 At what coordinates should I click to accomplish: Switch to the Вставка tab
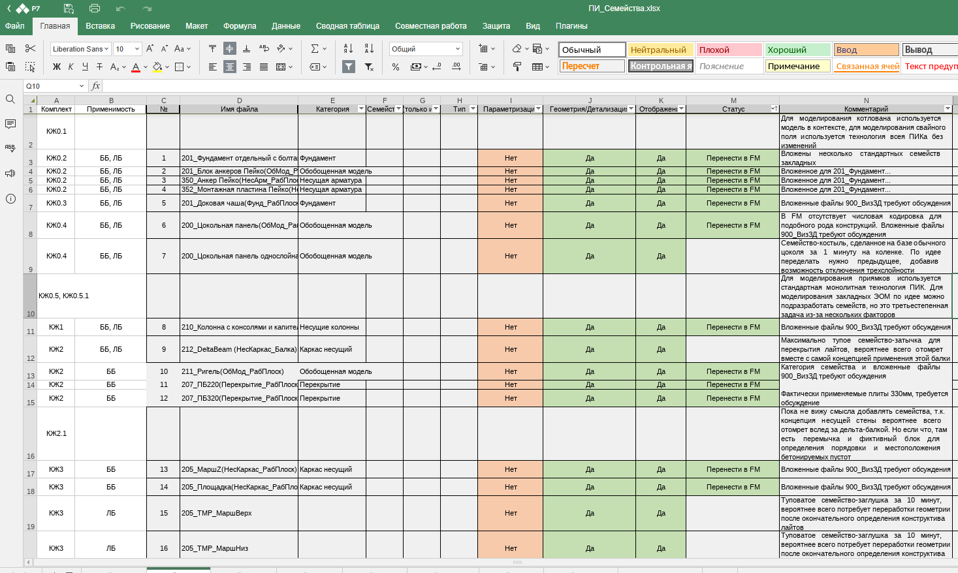pyautogui.click(x=100, y=26)
